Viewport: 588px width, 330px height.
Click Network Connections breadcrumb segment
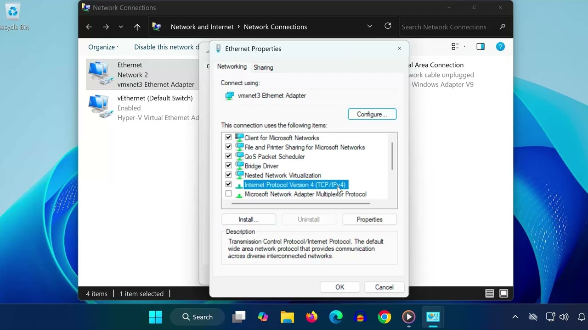click(x=275, y=27)
